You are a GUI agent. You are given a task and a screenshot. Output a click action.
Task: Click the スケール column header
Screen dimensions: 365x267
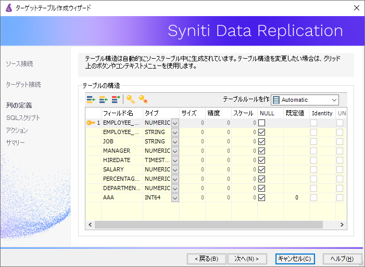coord(244,113)
